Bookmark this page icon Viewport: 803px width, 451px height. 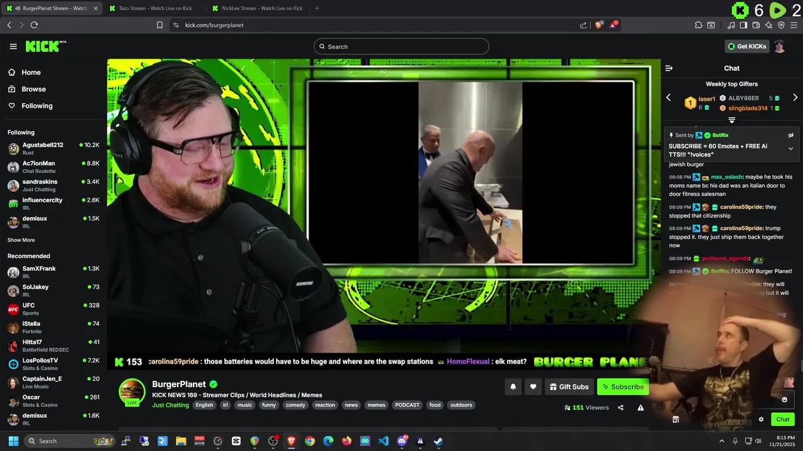159,25
